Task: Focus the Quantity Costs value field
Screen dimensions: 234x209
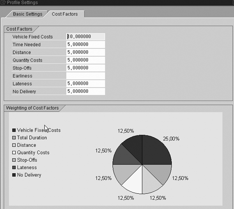Action: pyautogui.click(x=85, y=60)
